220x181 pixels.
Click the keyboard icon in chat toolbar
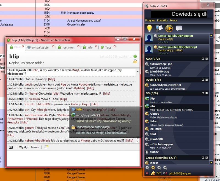tap(11, 147)
